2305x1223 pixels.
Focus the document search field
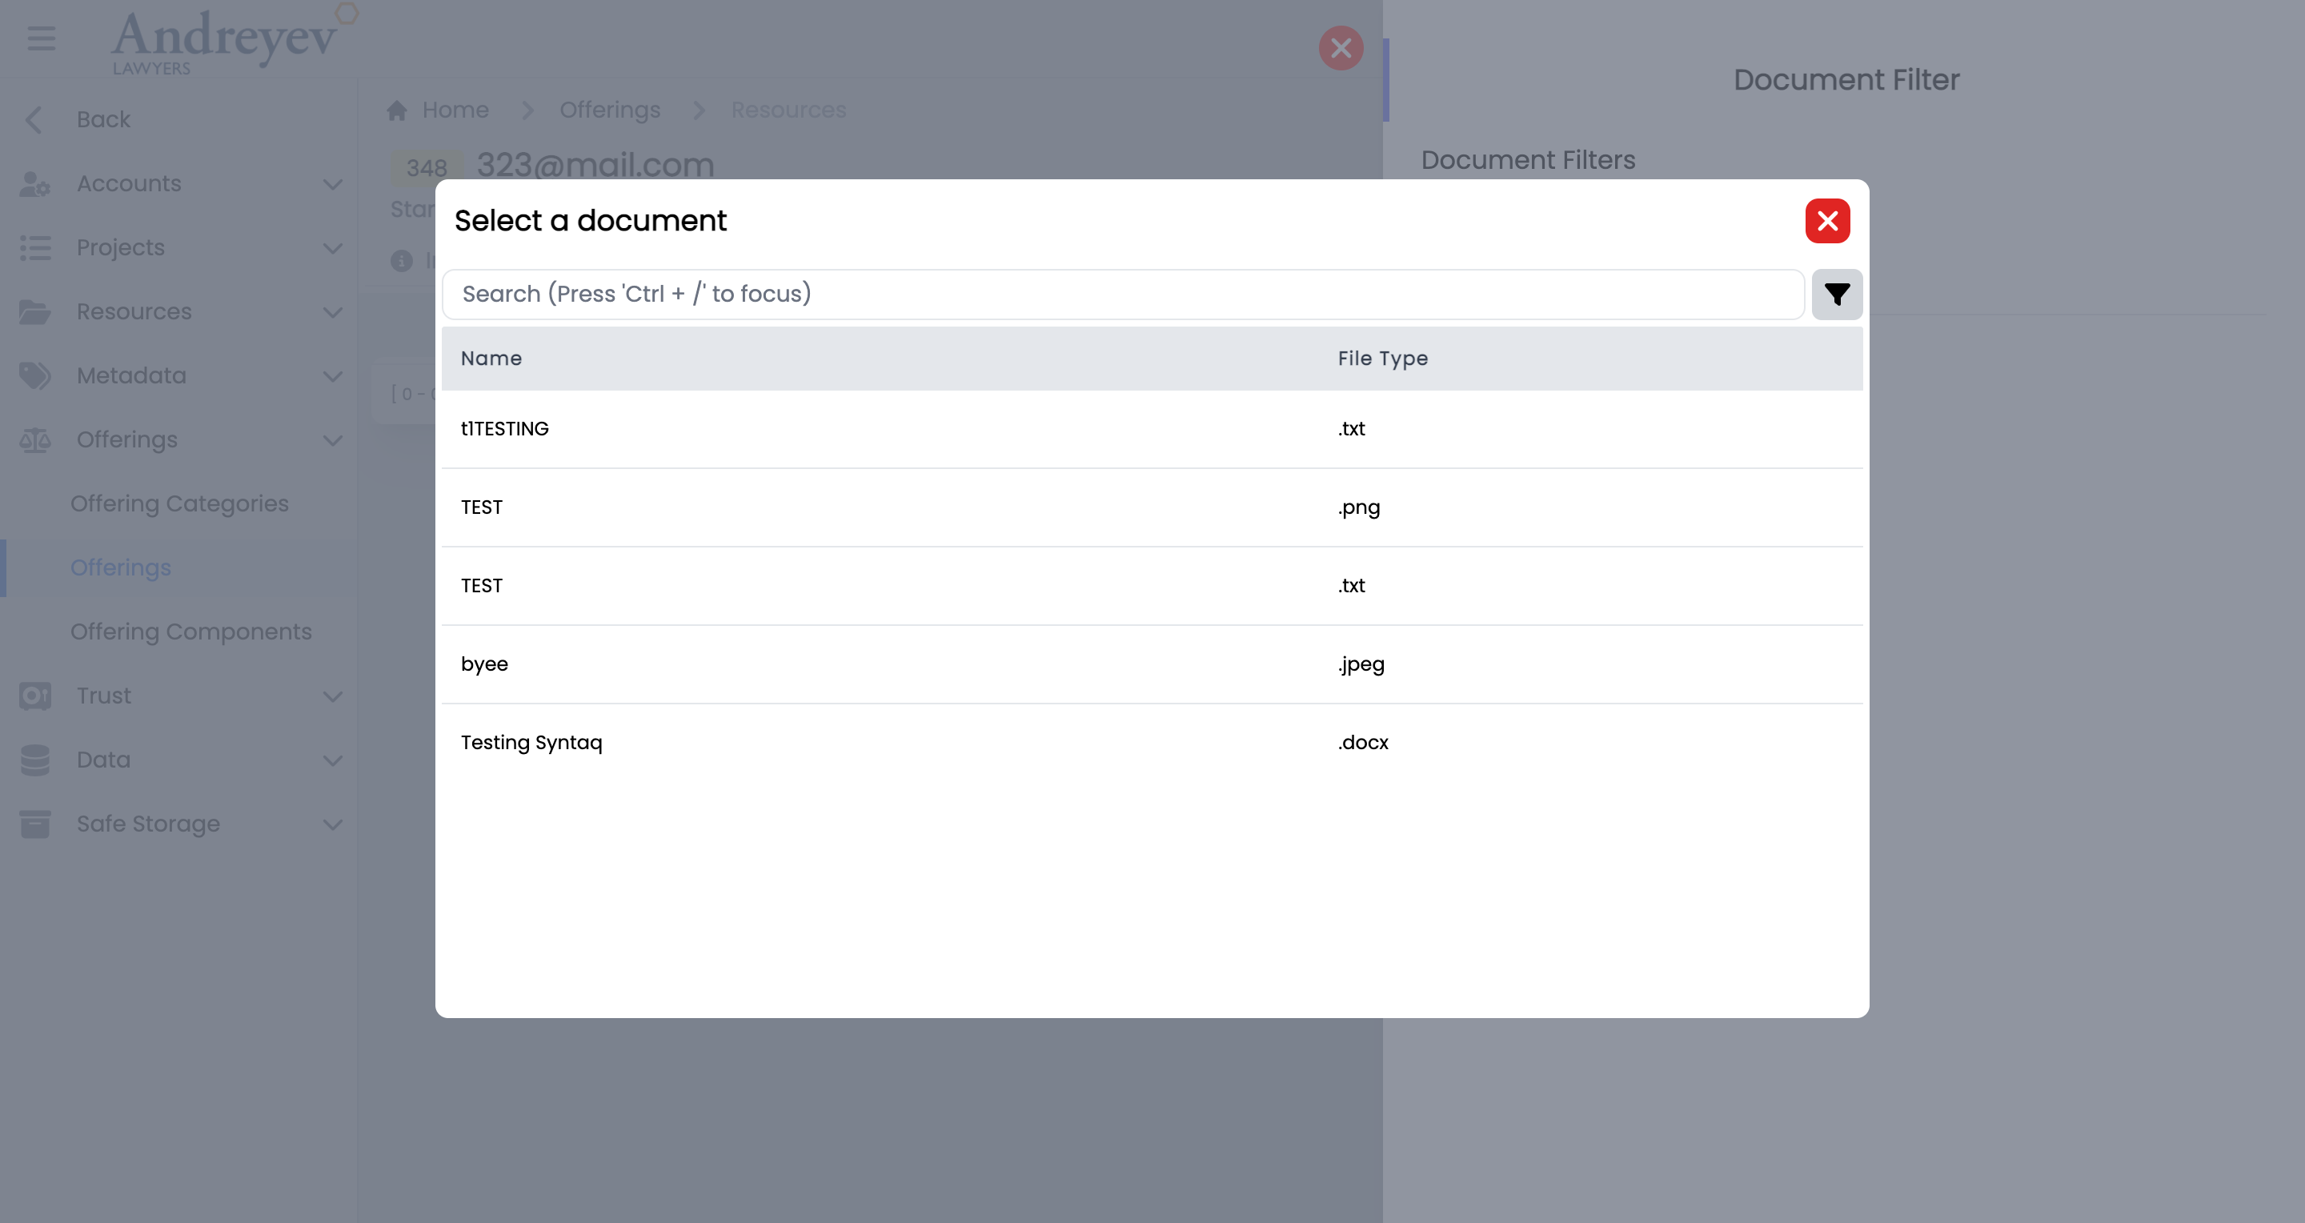coord(1122,295)
